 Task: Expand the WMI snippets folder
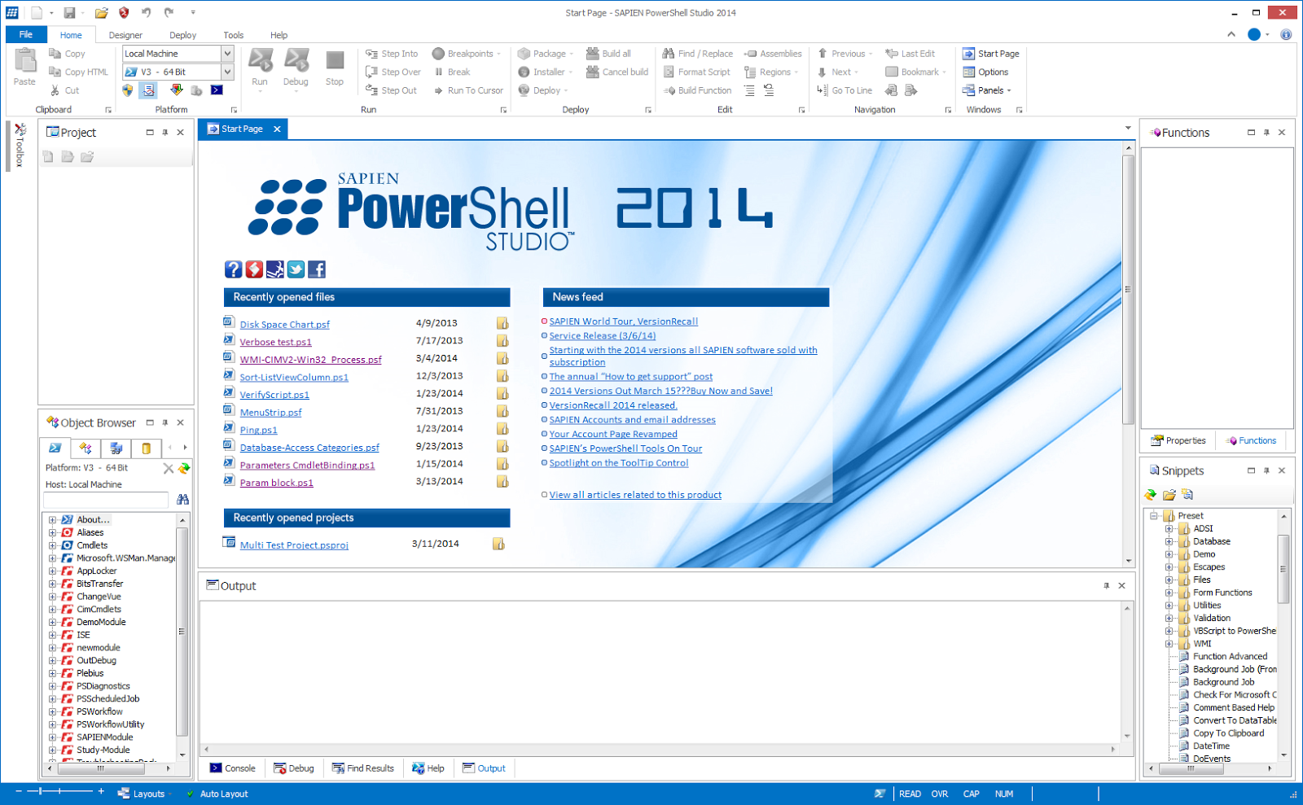[1169, 643]
